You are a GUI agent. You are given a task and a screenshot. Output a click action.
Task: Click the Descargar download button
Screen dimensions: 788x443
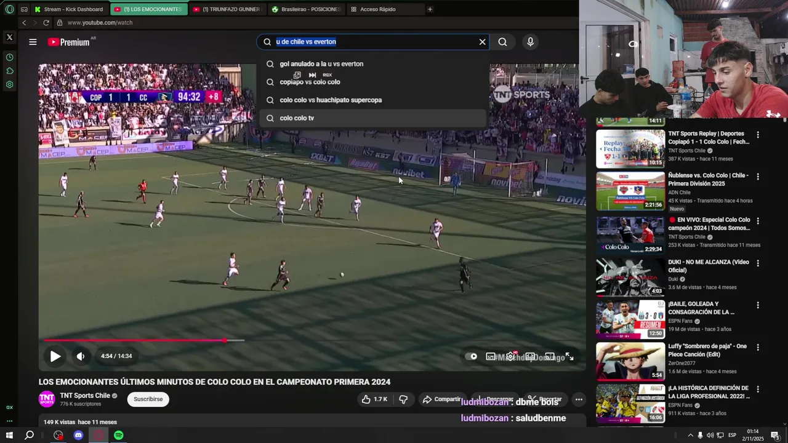[496, 399]
